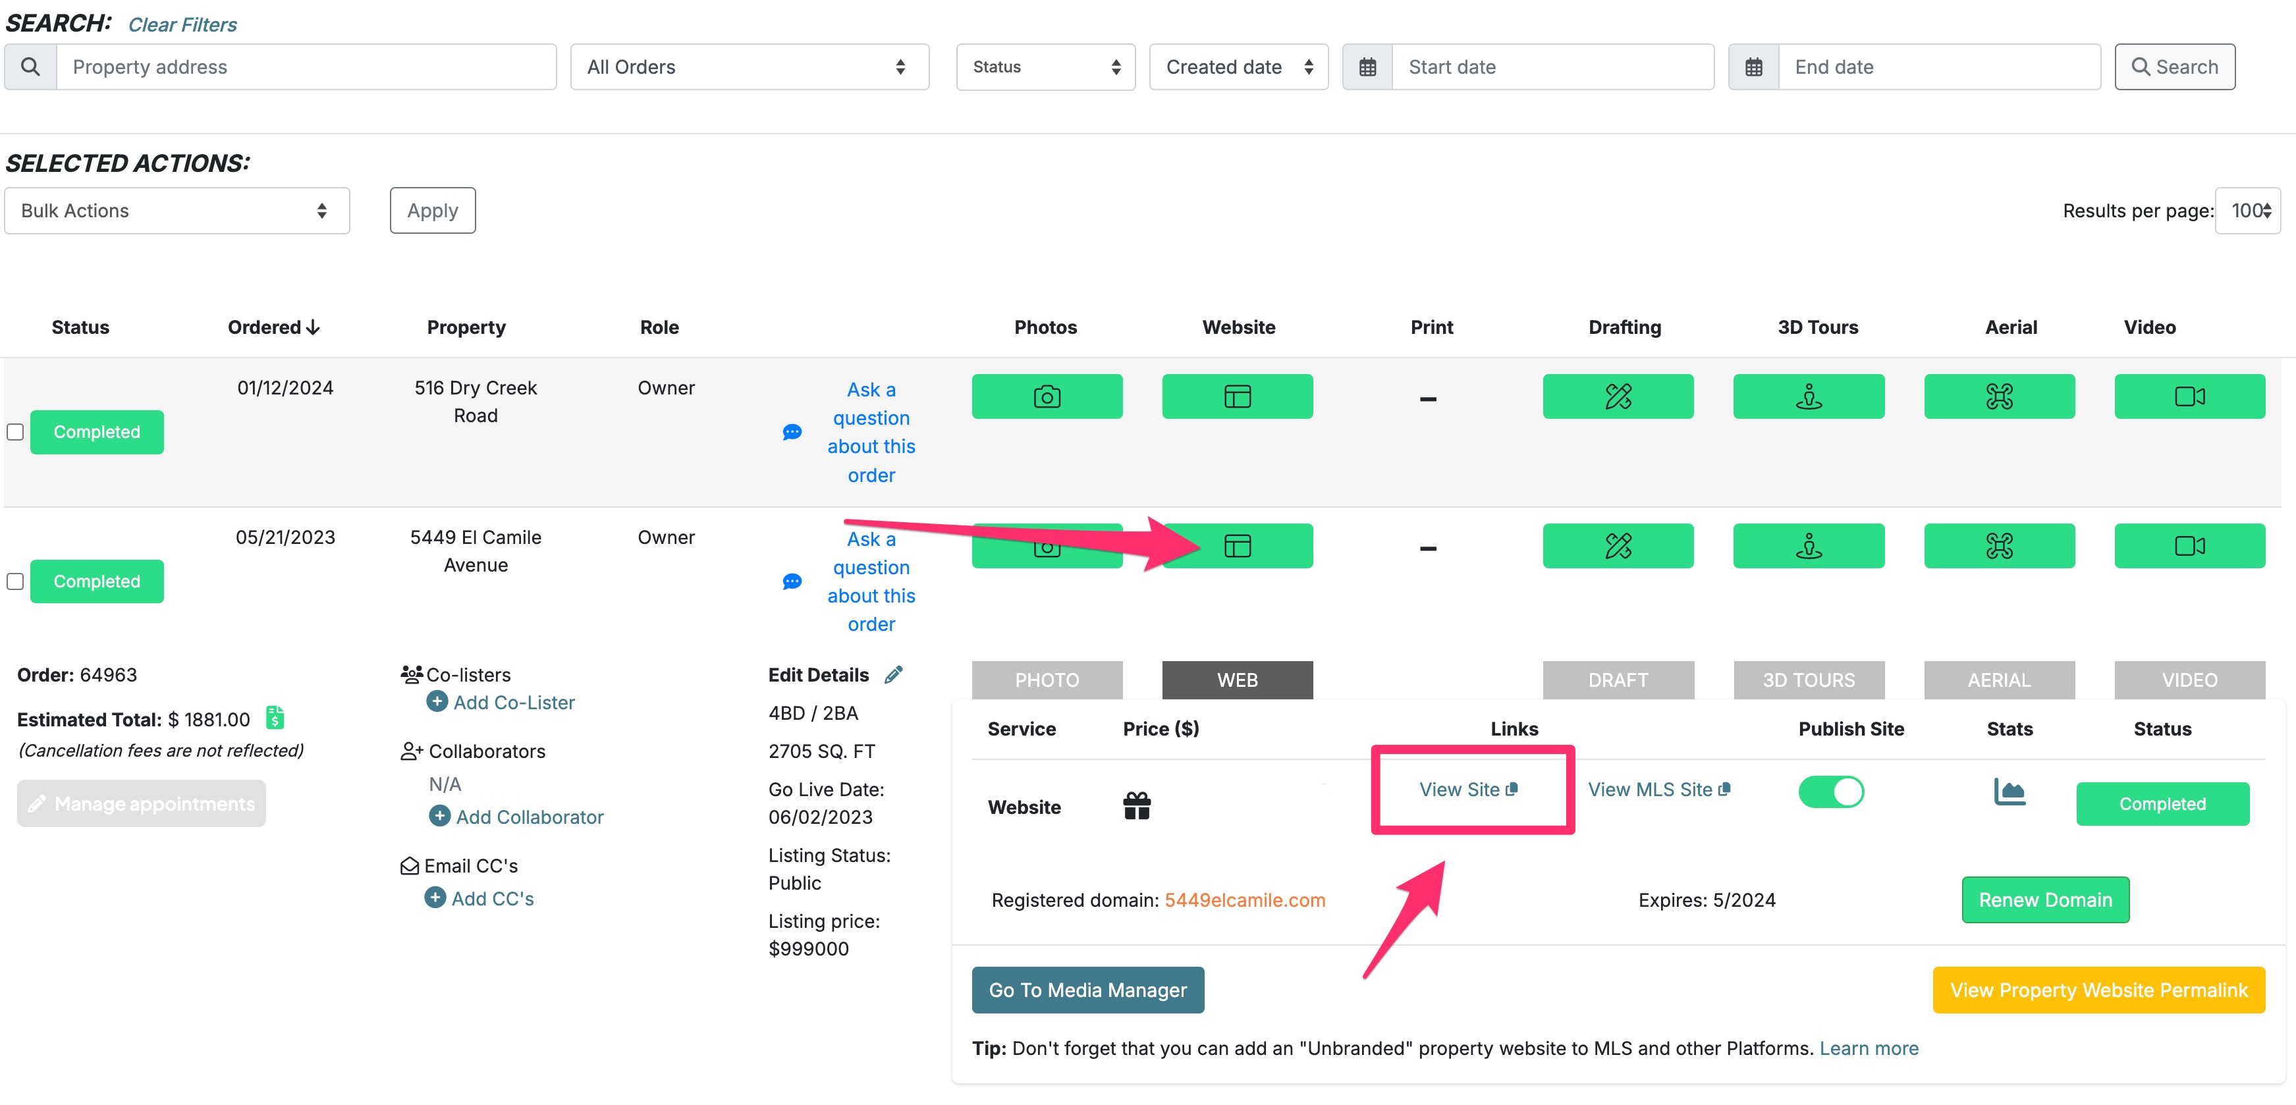
Task: Open photos for 516 Dry Creek Road
Action: [1047, 396]
